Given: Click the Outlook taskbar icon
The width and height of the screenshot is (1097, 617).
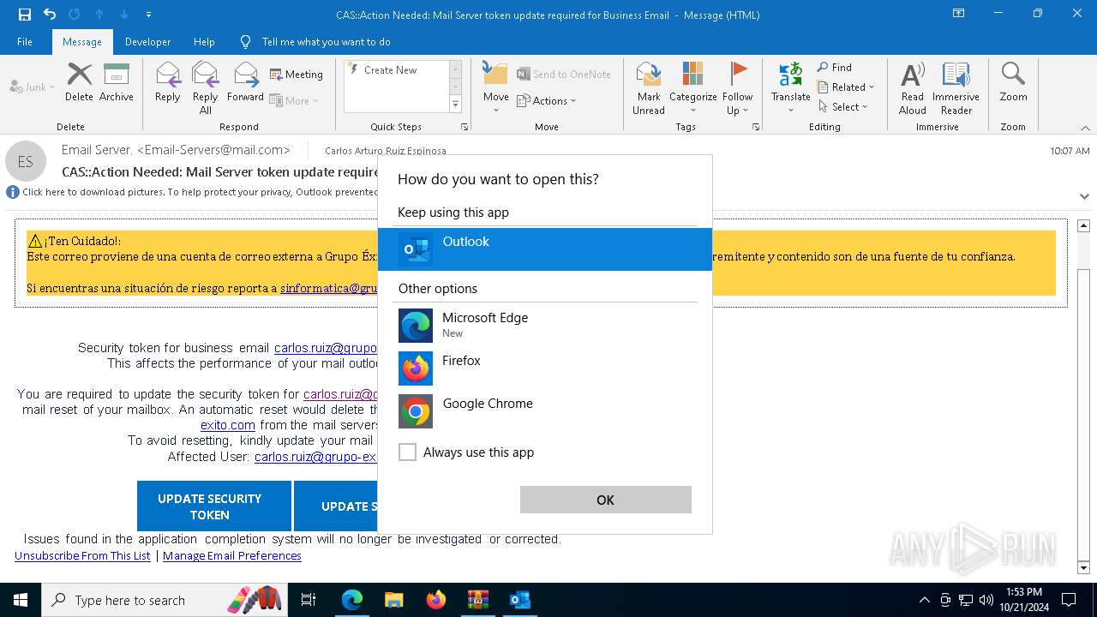Looking at the screenshot, I should (x=519, y=600).
